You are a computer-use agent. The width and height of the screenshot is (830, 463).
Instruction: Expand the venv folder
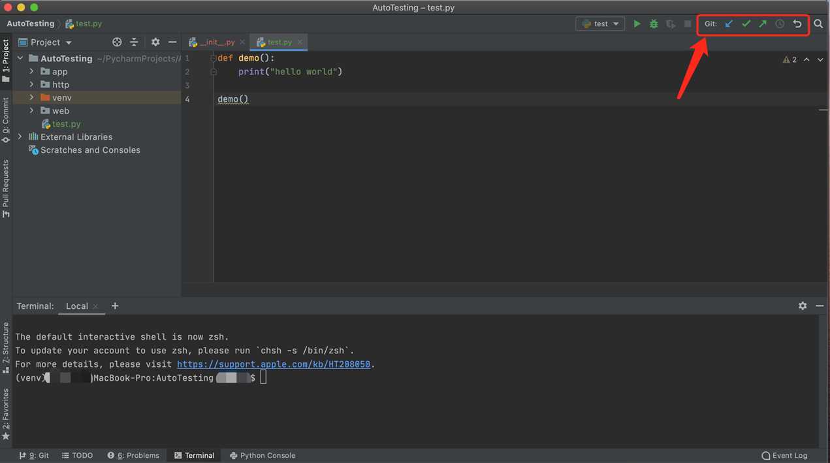(x=31, y=97)
